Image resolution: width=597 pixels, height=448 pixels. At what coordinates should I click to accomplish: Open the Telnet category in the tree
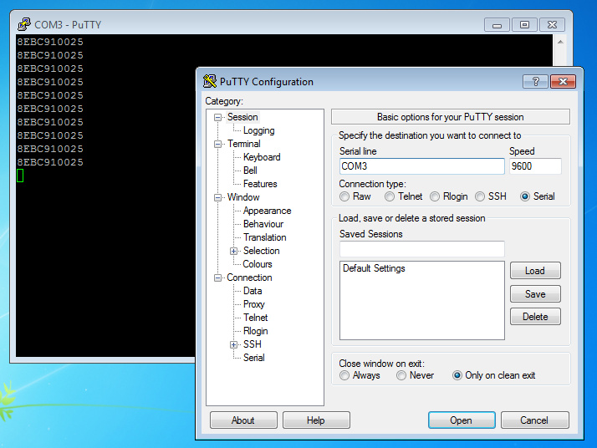click(x=256, y=318)
